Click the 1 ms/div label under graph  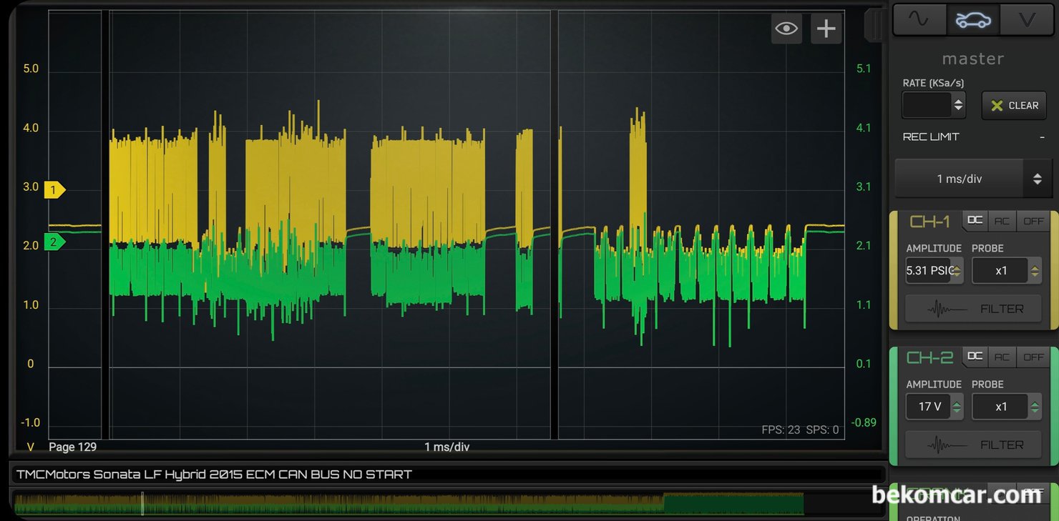point(447,447)
